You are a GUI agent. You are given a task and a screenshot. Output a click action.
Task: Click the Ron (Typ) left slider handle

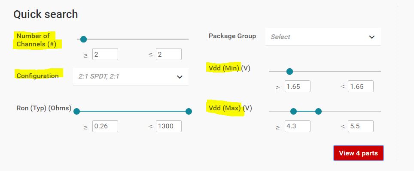[x=77, y=112]
